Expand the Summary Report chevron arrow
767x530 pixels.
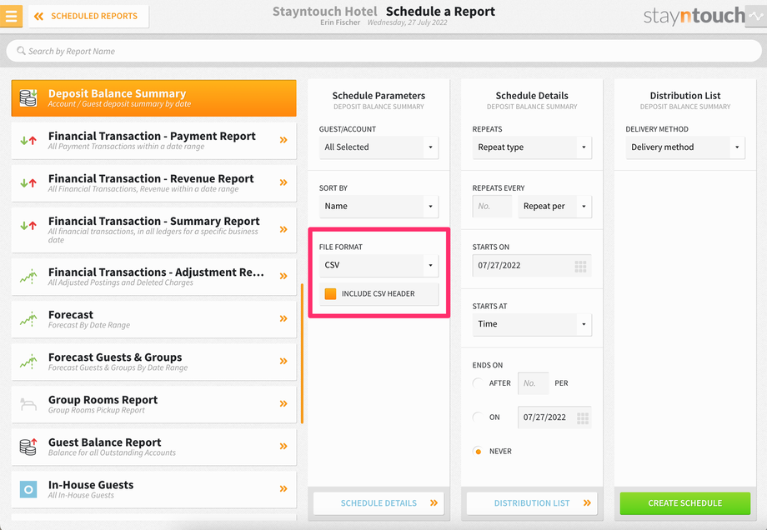point(283,229)
